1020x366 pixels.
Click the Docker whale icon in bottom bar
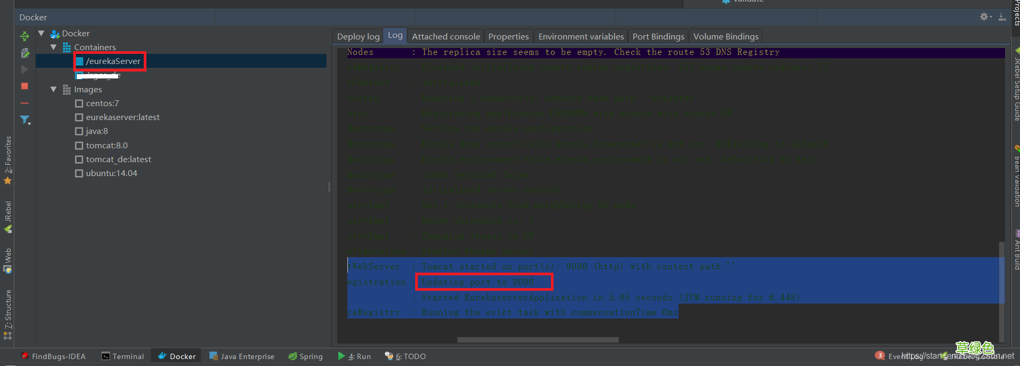tap(162, 356)
